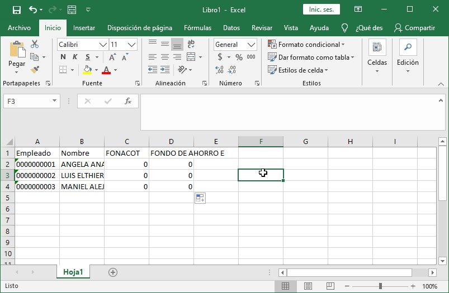
Task: Switch to Page Layout view in the status bar
Action: (x=308, y=286)
